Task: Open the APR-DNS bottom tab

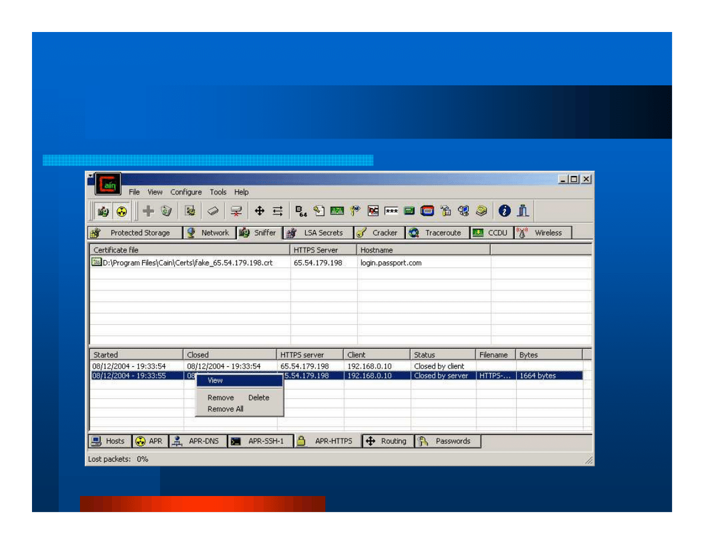Action: point(198,441)
